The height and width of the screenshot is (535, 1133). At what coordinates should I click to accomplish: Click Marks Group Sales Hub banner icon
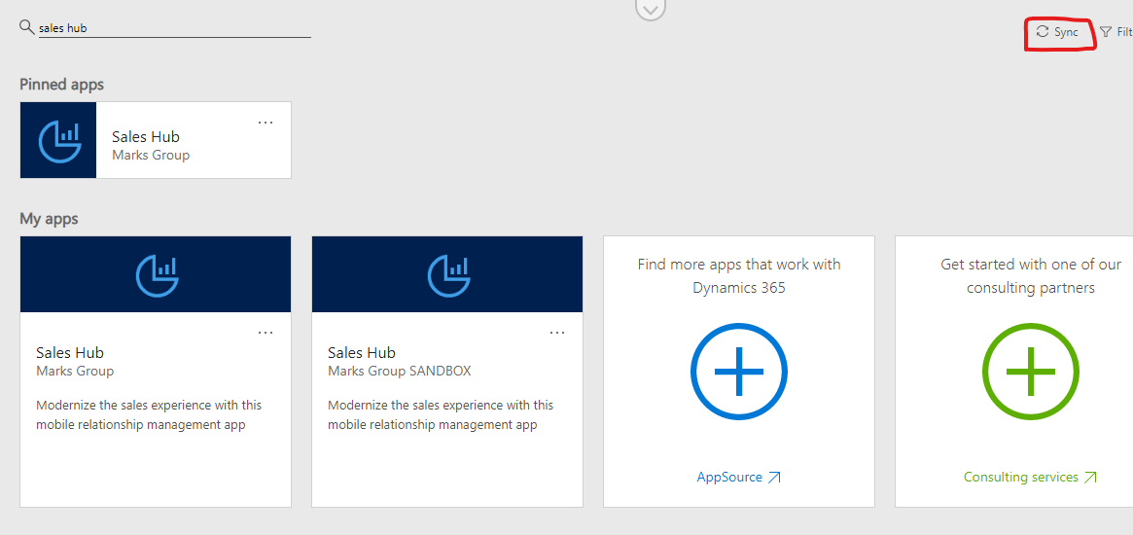pos(157,275)
